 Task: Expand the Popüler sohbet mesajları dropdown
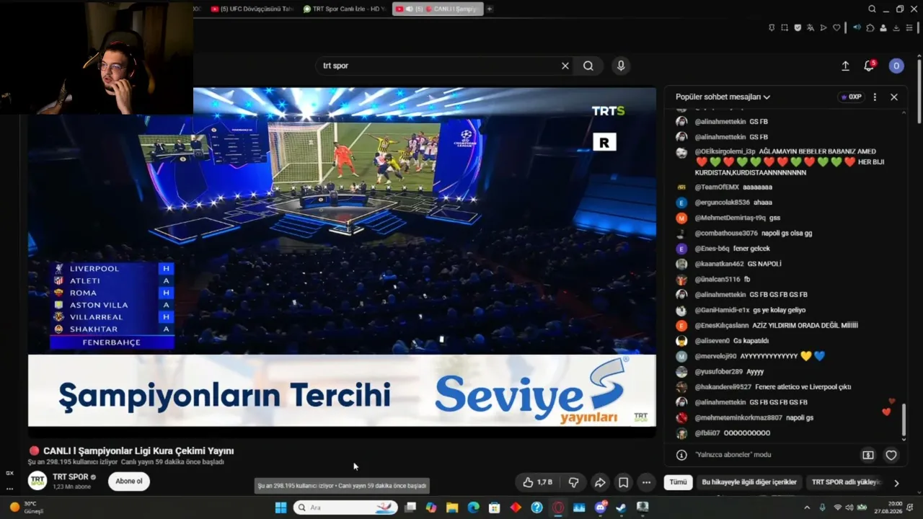[x=723, y=97]
